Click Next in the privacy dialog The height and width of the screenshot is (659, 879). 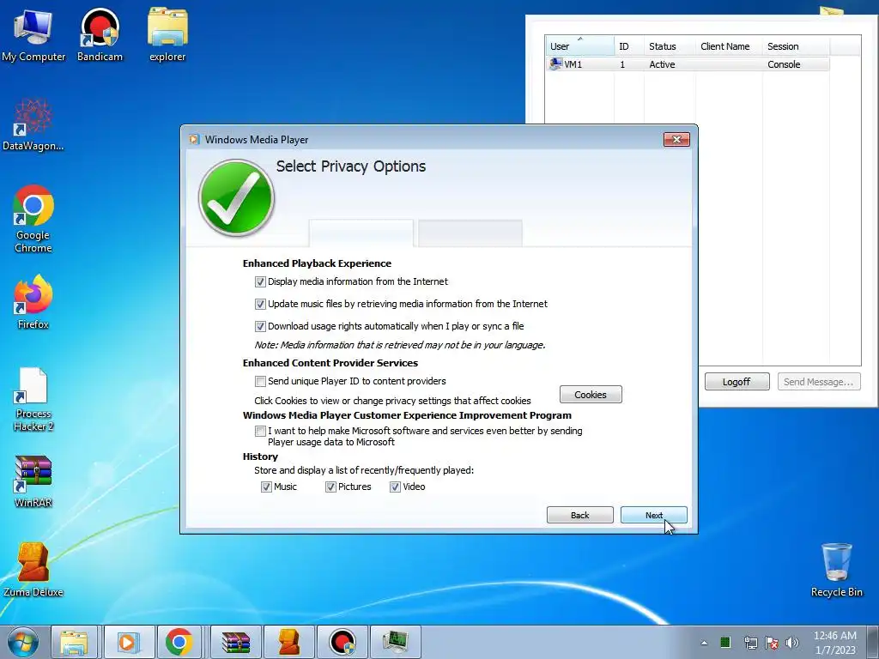653,515
